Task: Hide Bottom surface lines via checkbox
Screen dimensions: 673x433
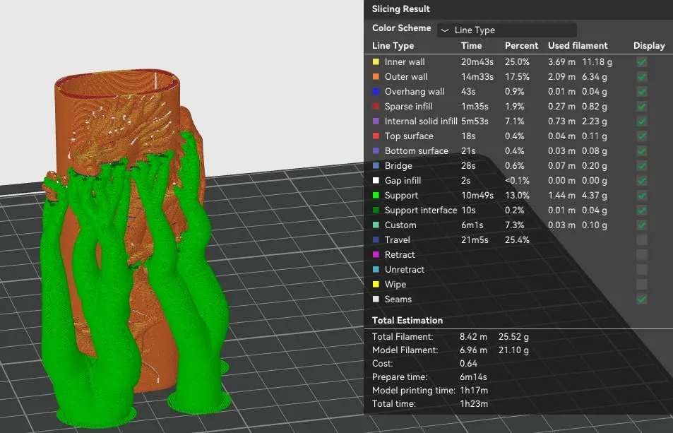Action: point(642,151)
